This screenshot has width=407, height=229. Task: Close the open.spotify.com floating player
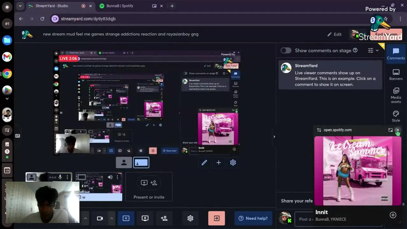point(397,130)
